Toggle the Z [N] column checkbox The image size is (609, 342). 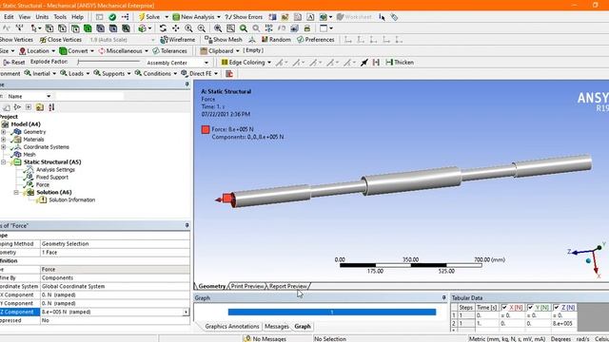tap(556, 307)
